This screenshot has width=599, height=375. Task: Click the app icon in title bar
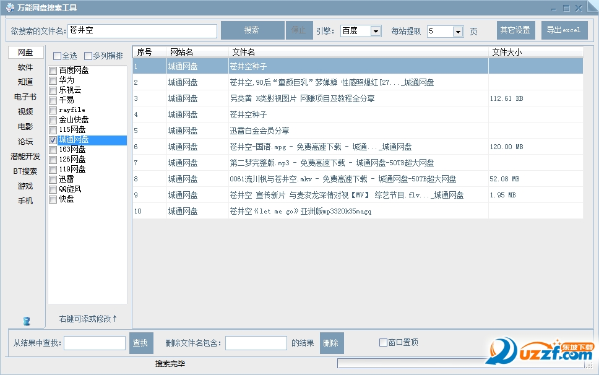point(11,7)
